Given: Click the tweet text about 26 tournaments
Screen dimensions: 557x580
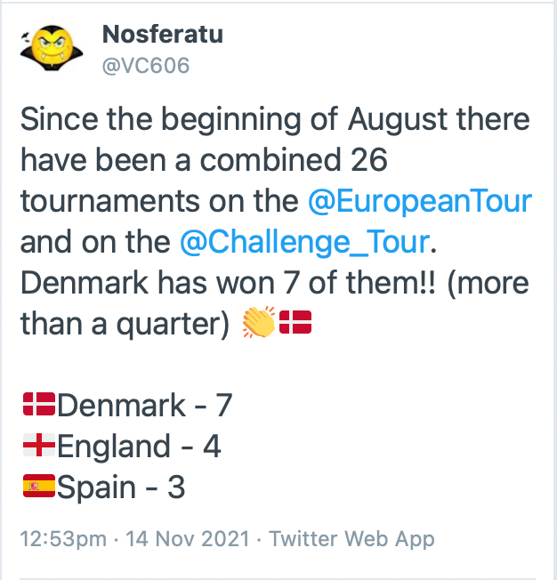Looking at the screenshot, I should click(276, 222).
